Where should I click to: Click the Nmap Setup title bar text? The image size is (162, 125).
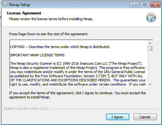(x=20, y=5)
